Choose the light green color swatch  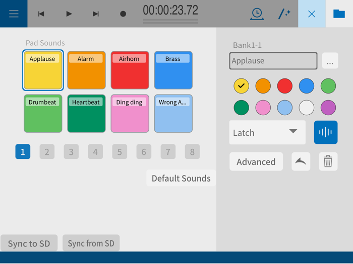(x=328, y=86)
